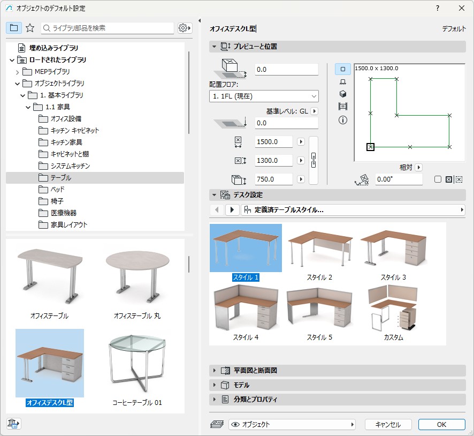Click the キャンセル button
Viewport: 474px width, 436px height.
388,424
